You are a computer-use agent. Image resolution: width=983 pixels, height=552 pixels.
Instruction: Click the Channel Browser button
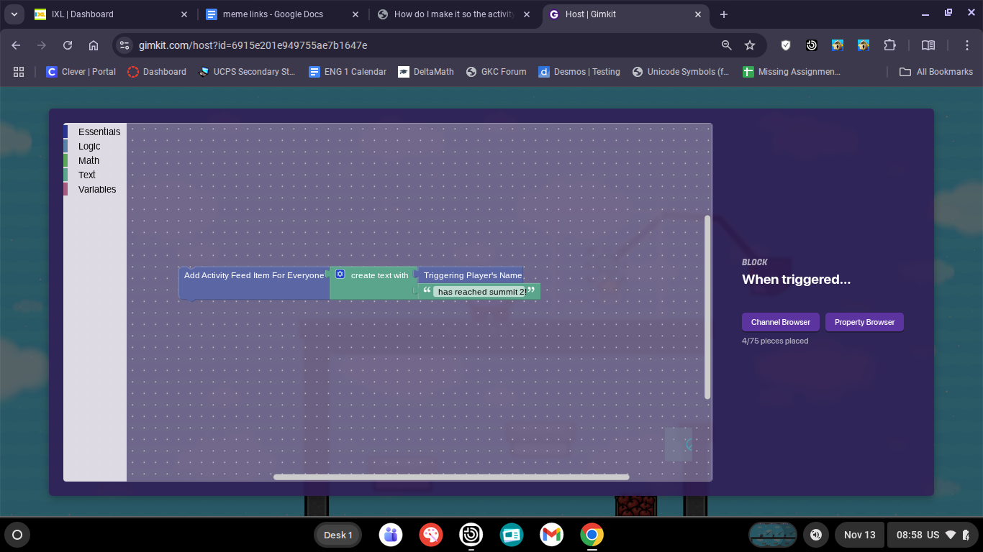click(780, 322)
